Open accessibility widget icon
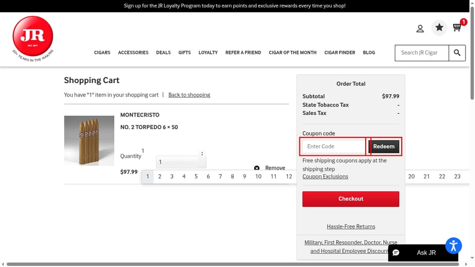This screenshot has width=475, height=267. tap(454, 246)
